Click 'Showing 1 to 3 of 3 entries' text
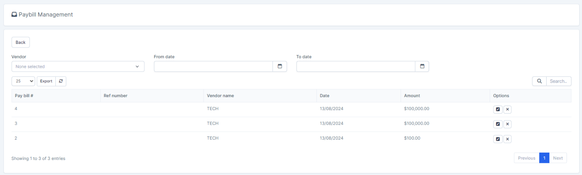 38,158
